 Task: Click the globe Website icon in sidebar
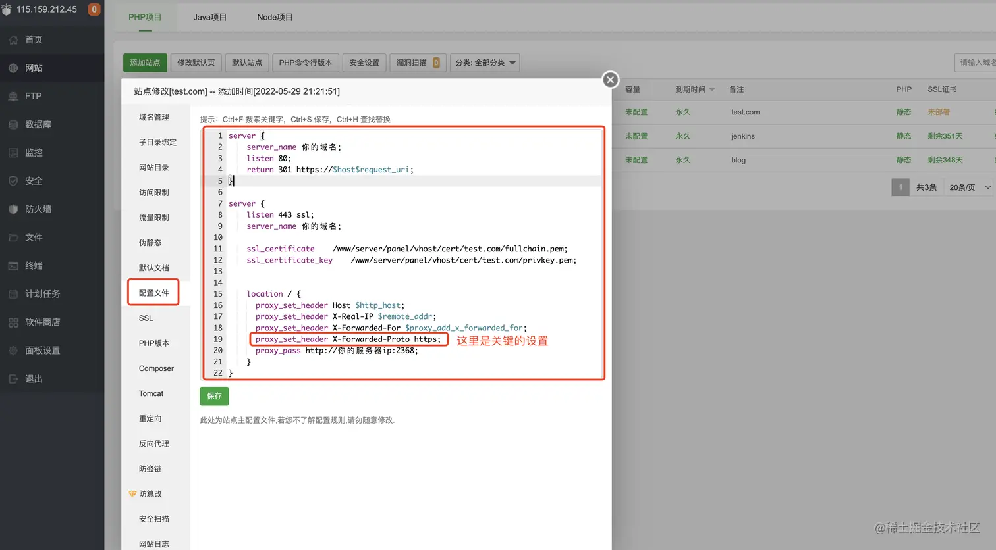click(x=13, y=68)
